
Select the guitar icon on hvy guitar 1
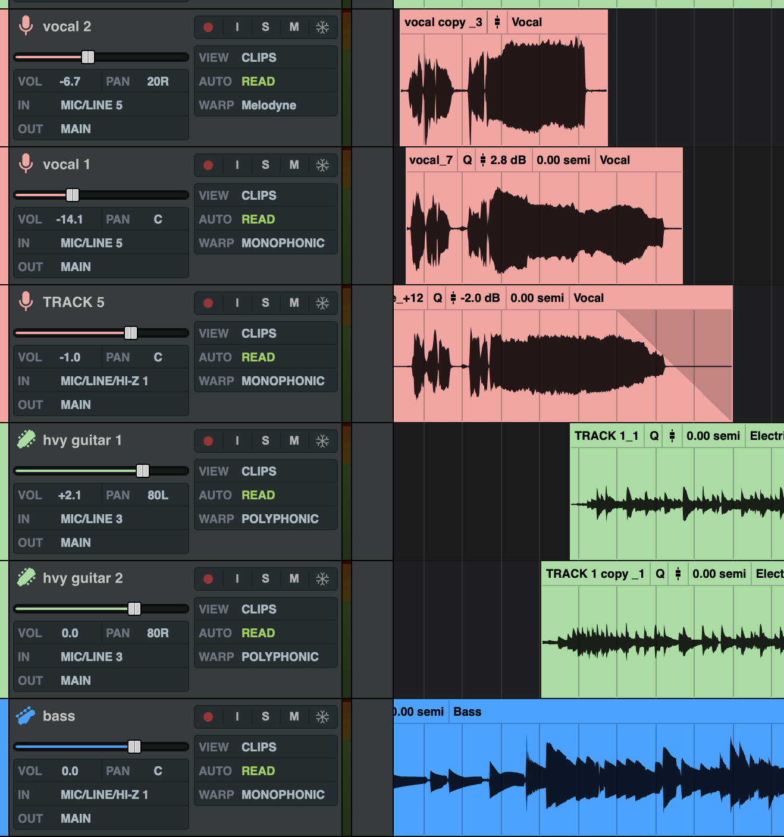point(27,440)
